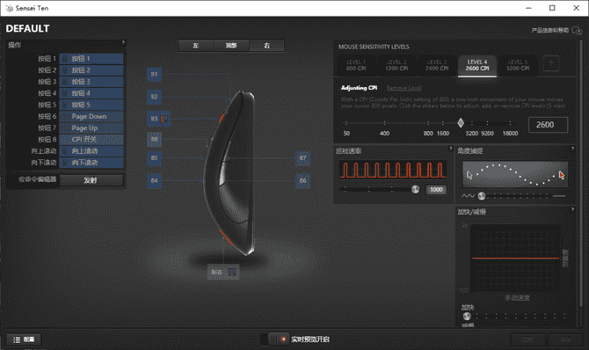589x350 pixels.
Task: Click the Remove Level link
Action: click(x=404, y=88)
